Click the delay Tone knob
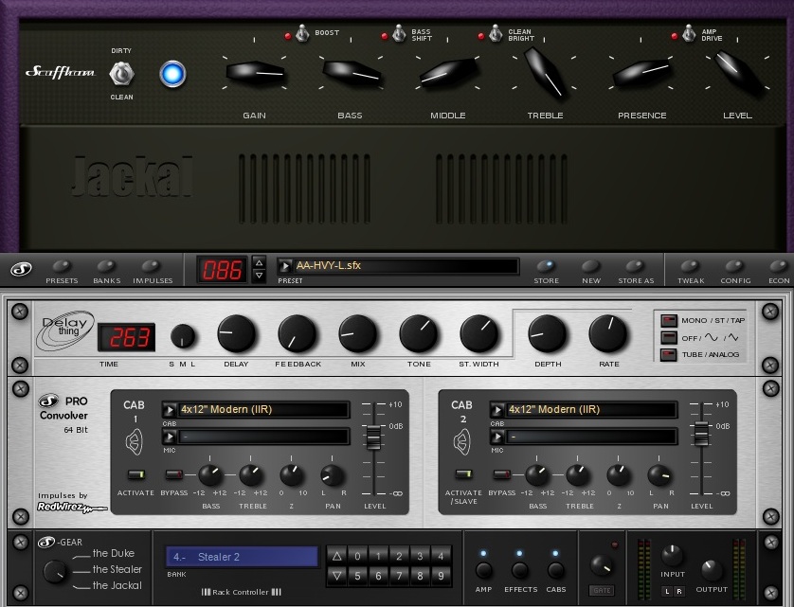The height and width of the screenshot is (607, 794). click(x=419, y=334)
